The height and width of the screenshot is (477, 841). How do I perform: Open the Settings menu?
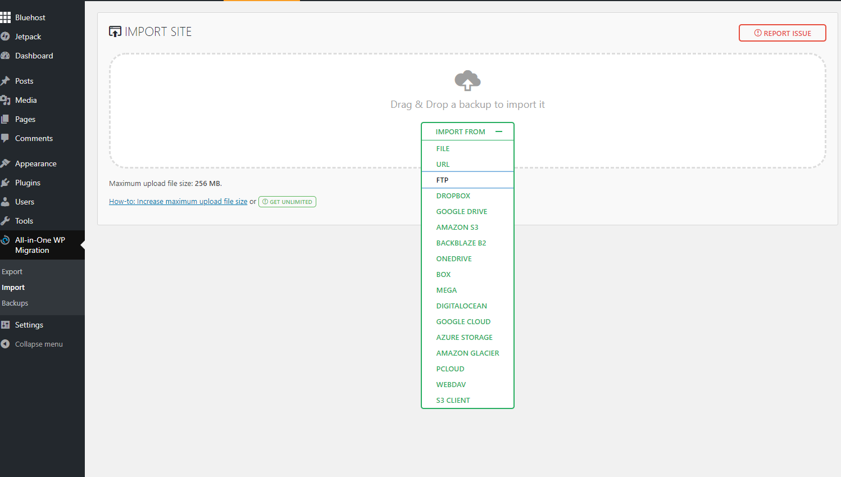(x=42, y=325)
